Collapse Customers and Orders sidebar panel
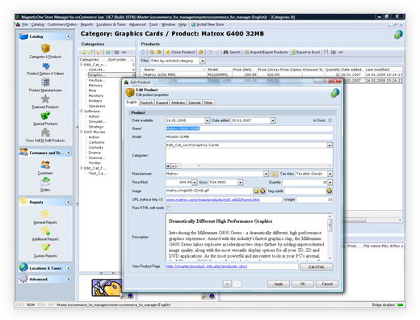The image size is (420, 320). (x=69, y=153)
